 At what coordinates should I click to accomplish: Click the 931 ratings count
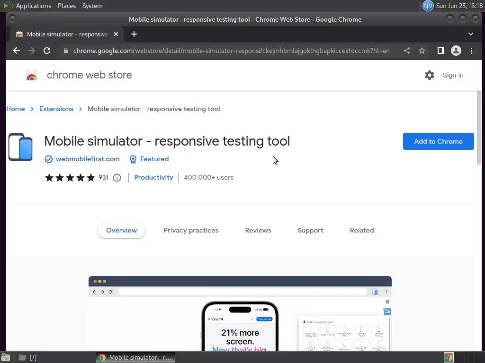pyautogui.click(x=104, y=178)
